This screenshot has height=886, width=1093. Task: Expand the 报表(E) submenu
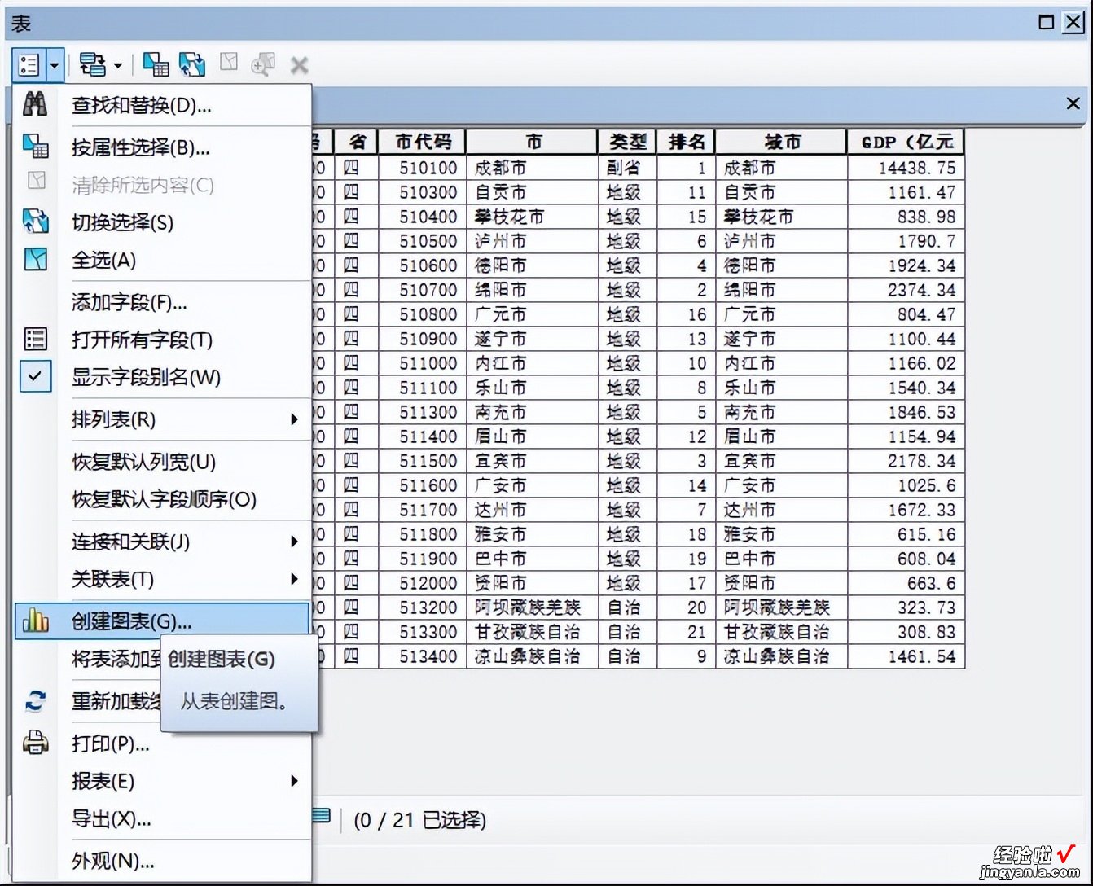(x=162, y=781)
